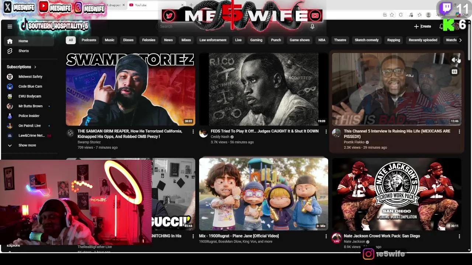Click the YouTube search field
This screenshot has height=265, width=472.
click(232, 26)
